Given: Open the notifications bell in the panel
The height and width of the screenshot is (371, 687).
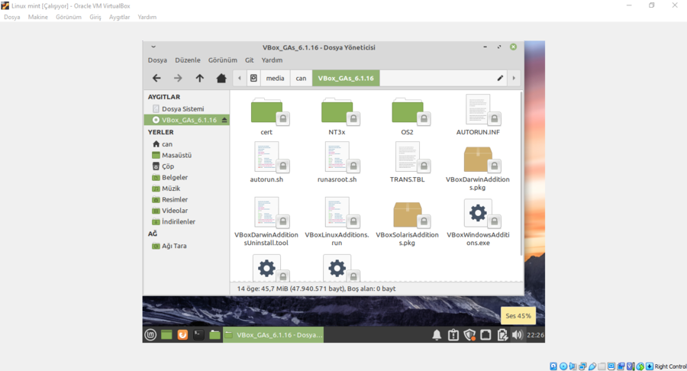Looking at the screenshot, I should (x=437, y=335).
